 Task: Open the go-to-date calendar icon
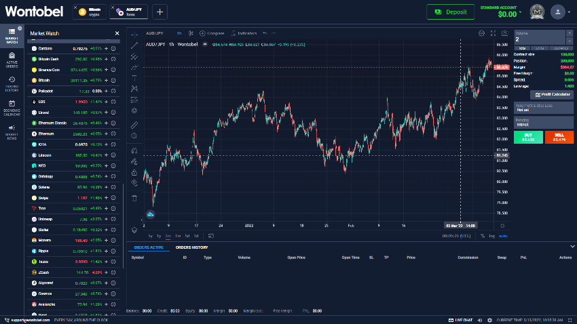point(211,236)
